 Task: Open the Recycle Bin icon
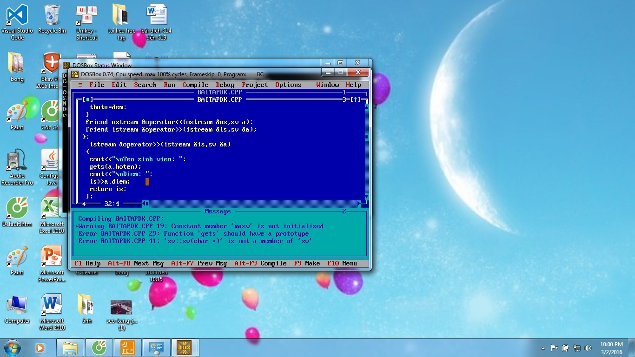[x=52, y=20]
